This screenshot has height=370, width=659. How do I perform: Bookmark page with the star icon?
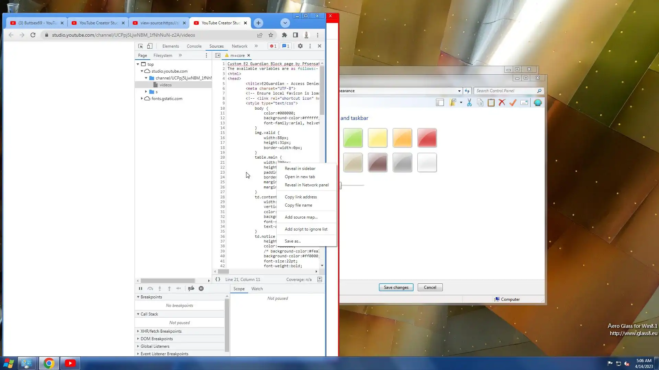(271, 35)
